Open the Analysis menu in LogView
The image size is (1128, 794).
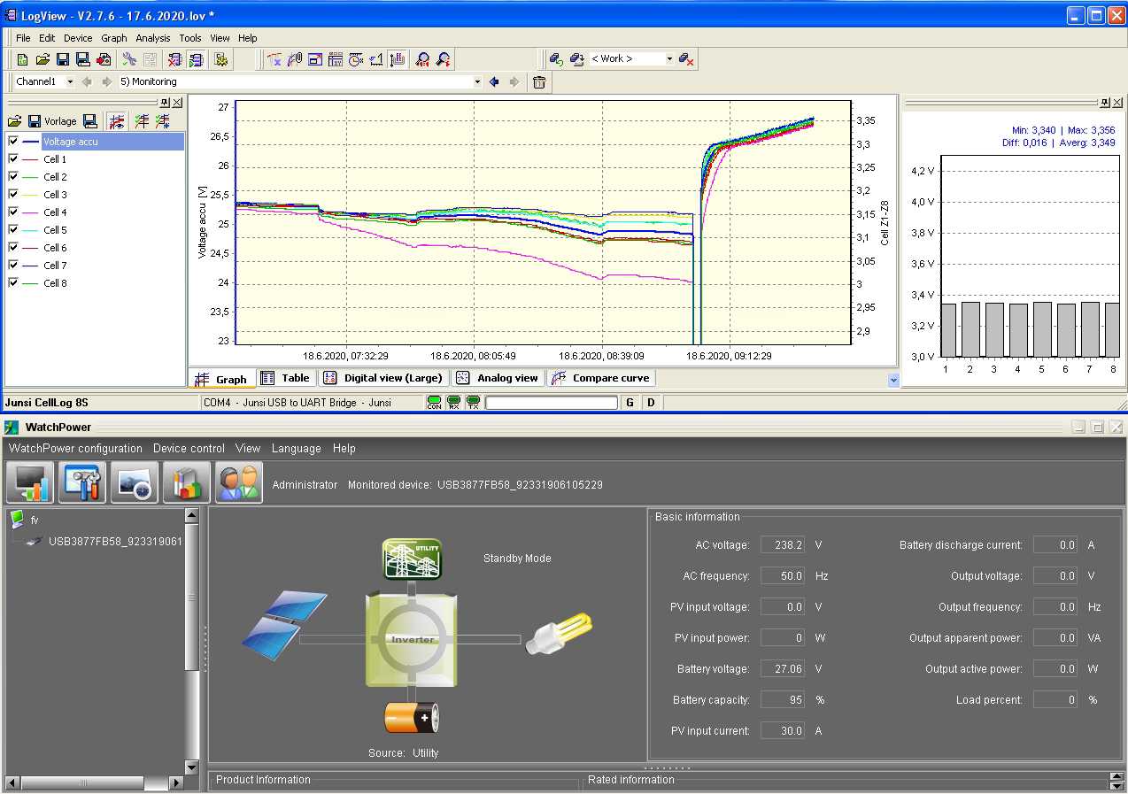click(152, 38)
